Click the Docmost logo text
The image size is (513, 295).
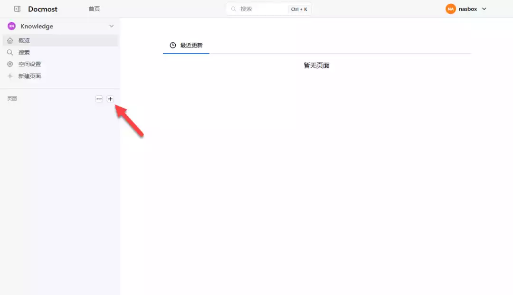[x=43, y=9]
